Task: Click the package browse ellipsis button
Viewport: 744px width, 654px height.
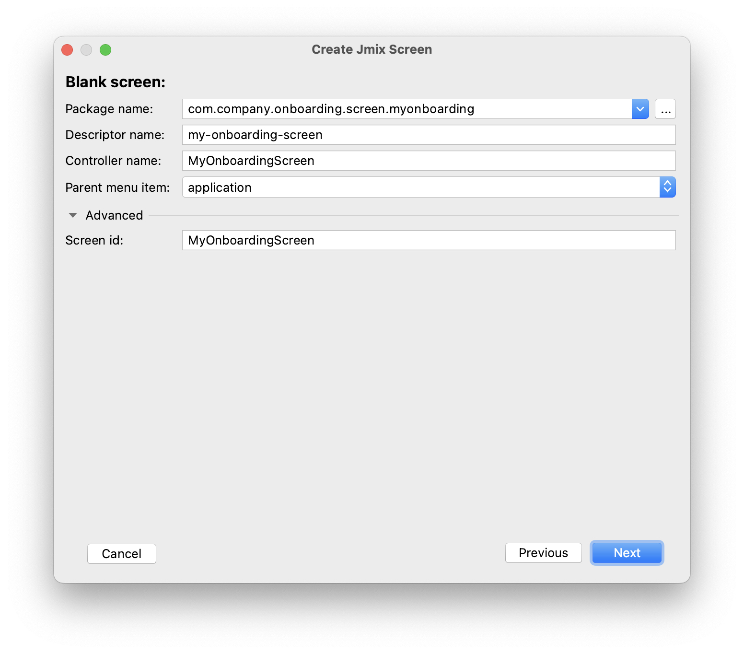Action: (x=665, y=109)
